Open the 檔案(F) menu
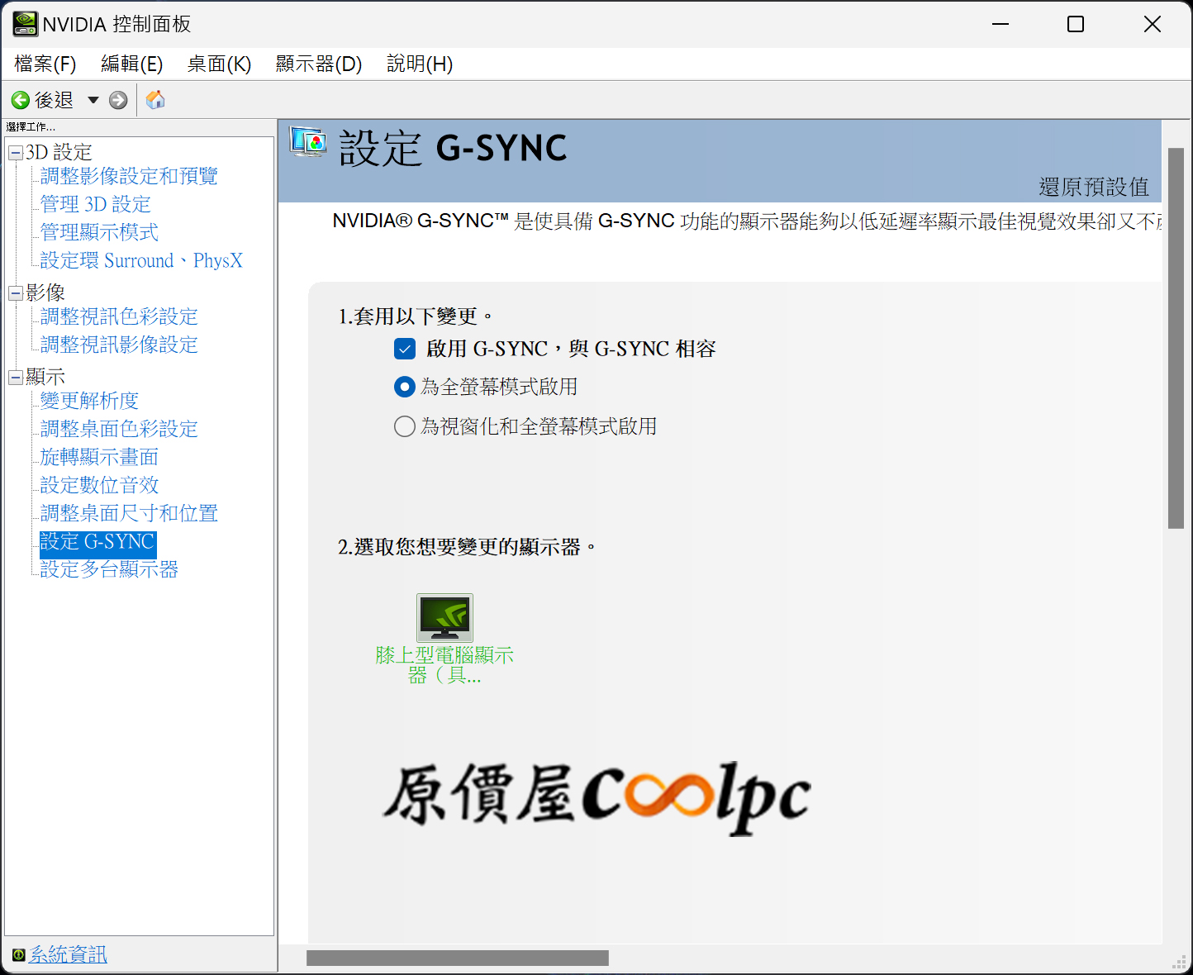Image resolution: width=1193 pixels, height=975 pixels. click(x=45, y=64)
